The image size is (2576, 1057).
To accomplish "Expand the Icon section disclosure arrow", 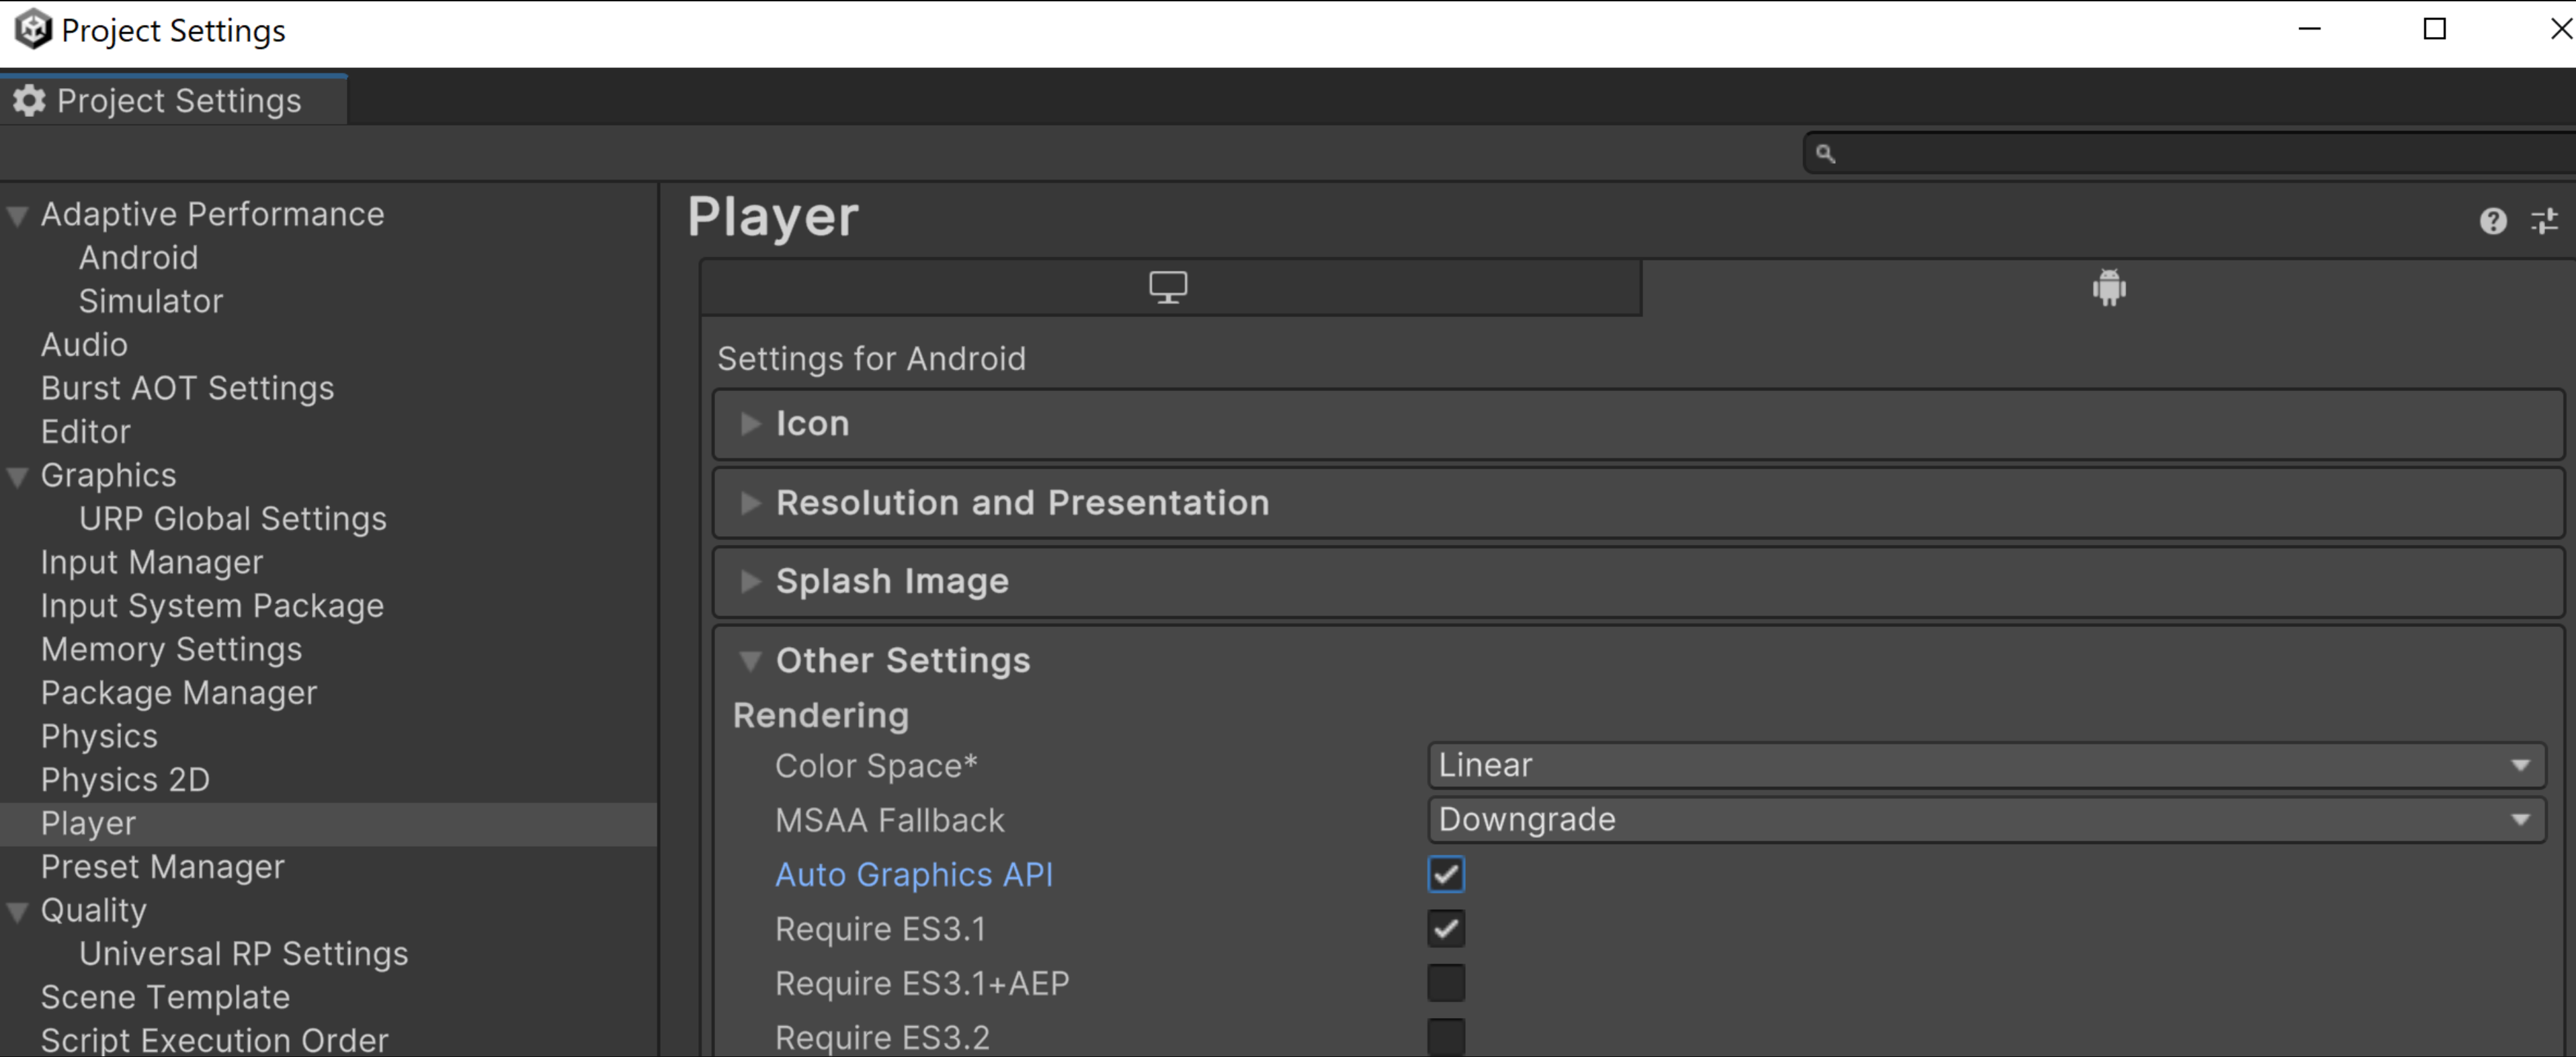I will (751, 424).
